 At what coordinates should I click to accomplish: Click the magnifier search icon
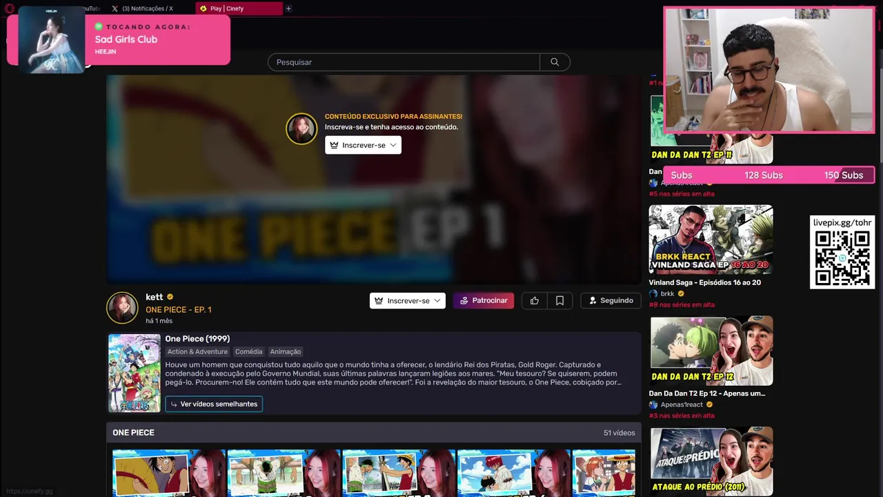(x=555, y=62)
